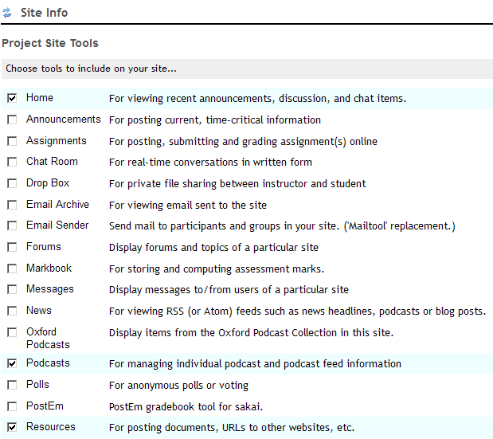This screenshot has height=439, width=493.
Task: Enable the Messages tool checkbox
Action: [12, 290]
